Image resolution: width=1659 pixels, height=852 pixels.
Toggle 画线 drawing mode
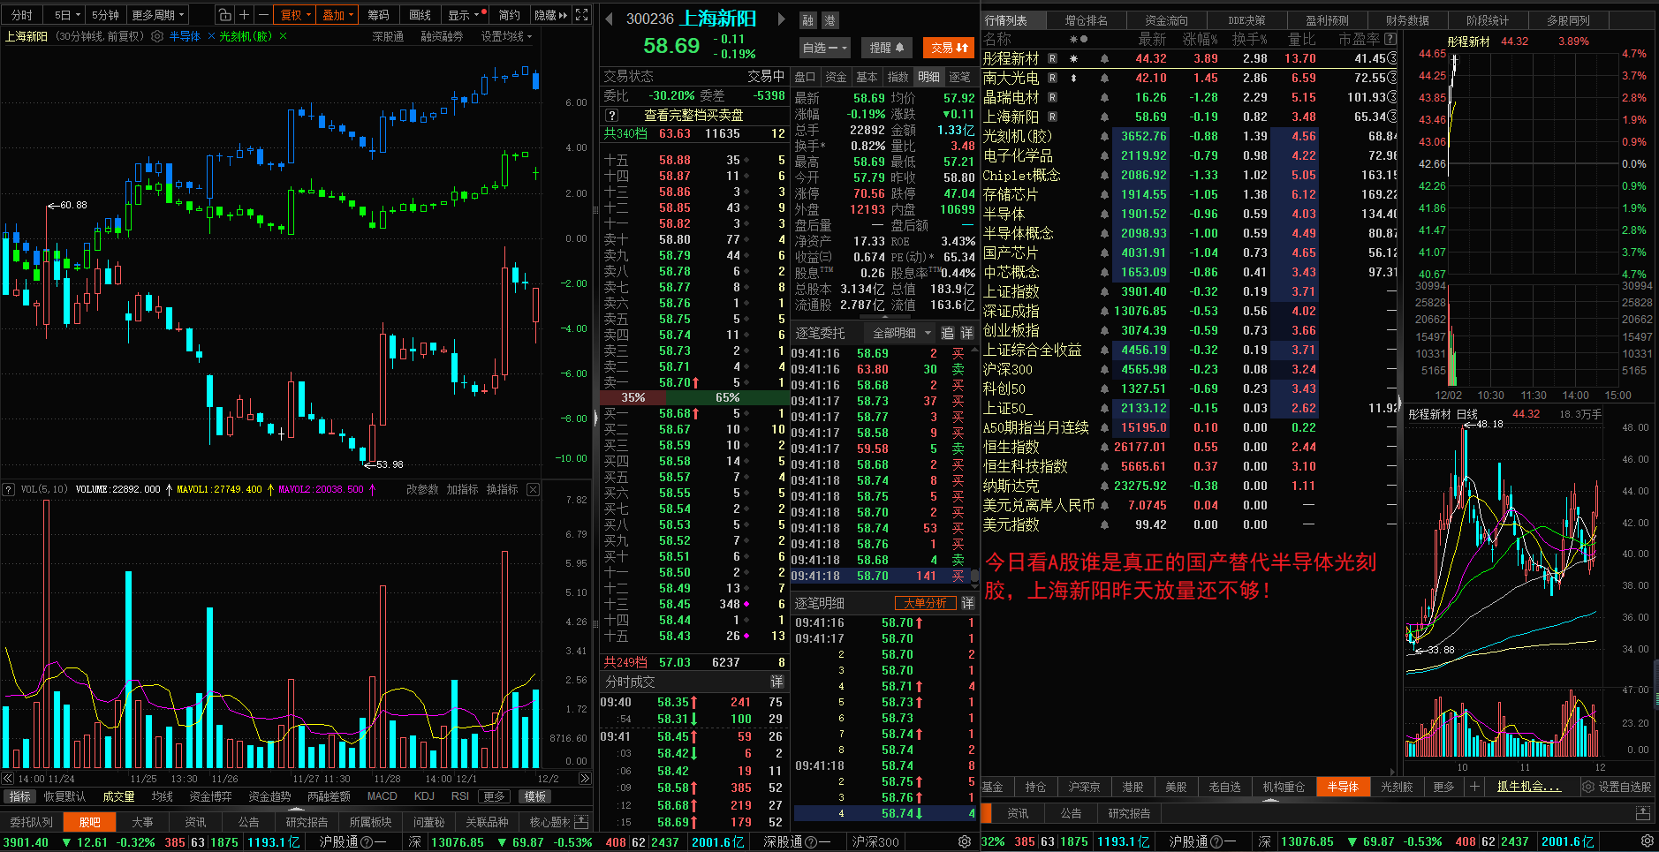click(420, 15)
